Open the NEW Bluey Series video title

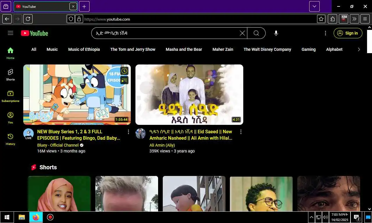coord(78,135)
